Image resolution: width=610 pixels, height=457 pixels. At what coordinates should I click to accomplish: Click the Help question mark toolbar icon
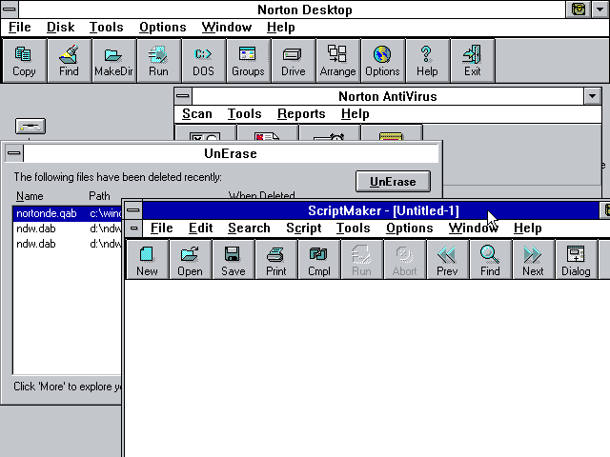[x=427, y=61]
